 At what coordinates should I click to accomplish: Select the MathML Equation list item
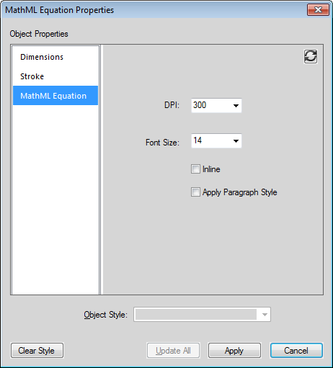pyautogui.click(x=55, y=96)
